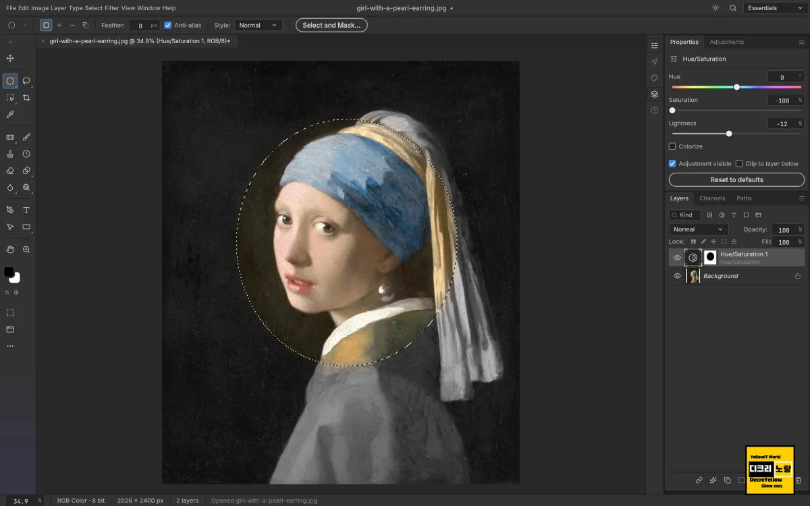Open Properties panel menu
The width and height of the screenshot is (810, 506).
802,42
